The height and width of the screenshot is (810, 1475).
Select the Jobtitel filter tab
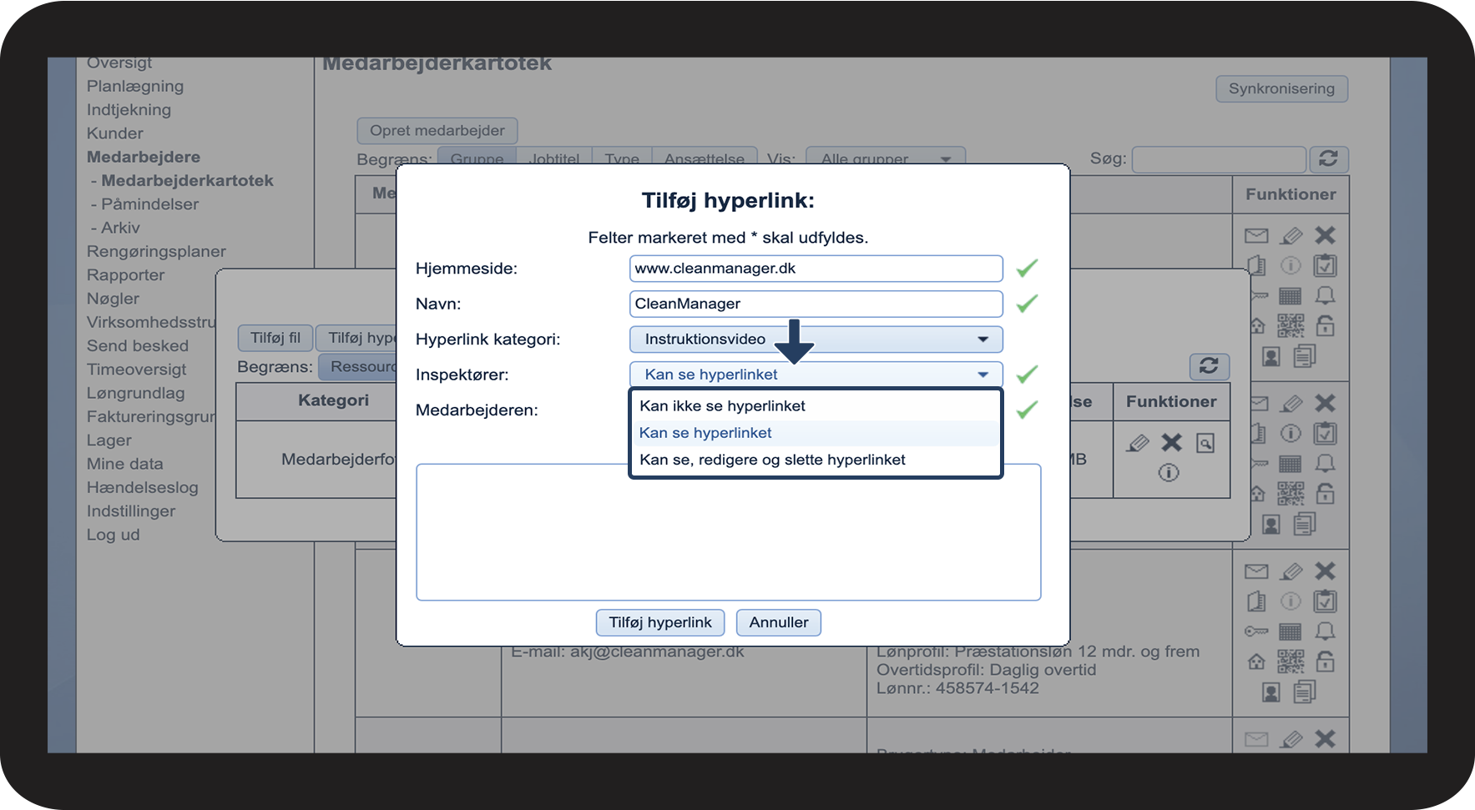554,158
